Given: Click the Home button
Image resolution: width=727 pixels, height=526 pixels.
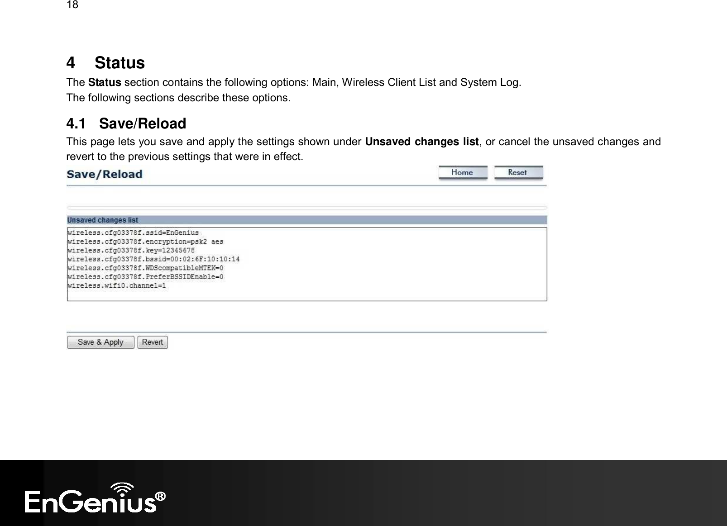Looking at the screenshot, I should (463, 173).
